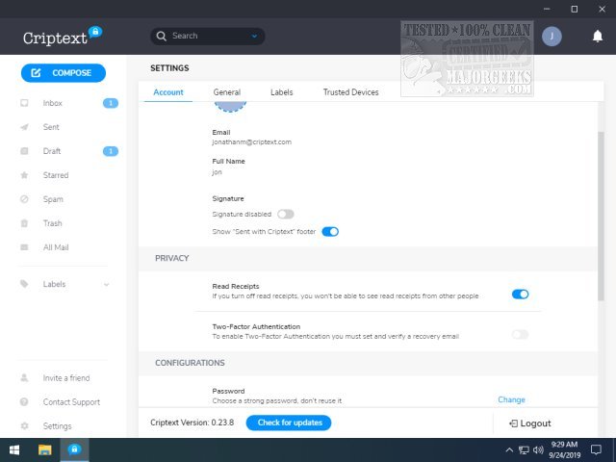Click the Criptext Version: 0.23.8 text
The width and height of the screenshot is (616, 462).
[x=192, y=423]
